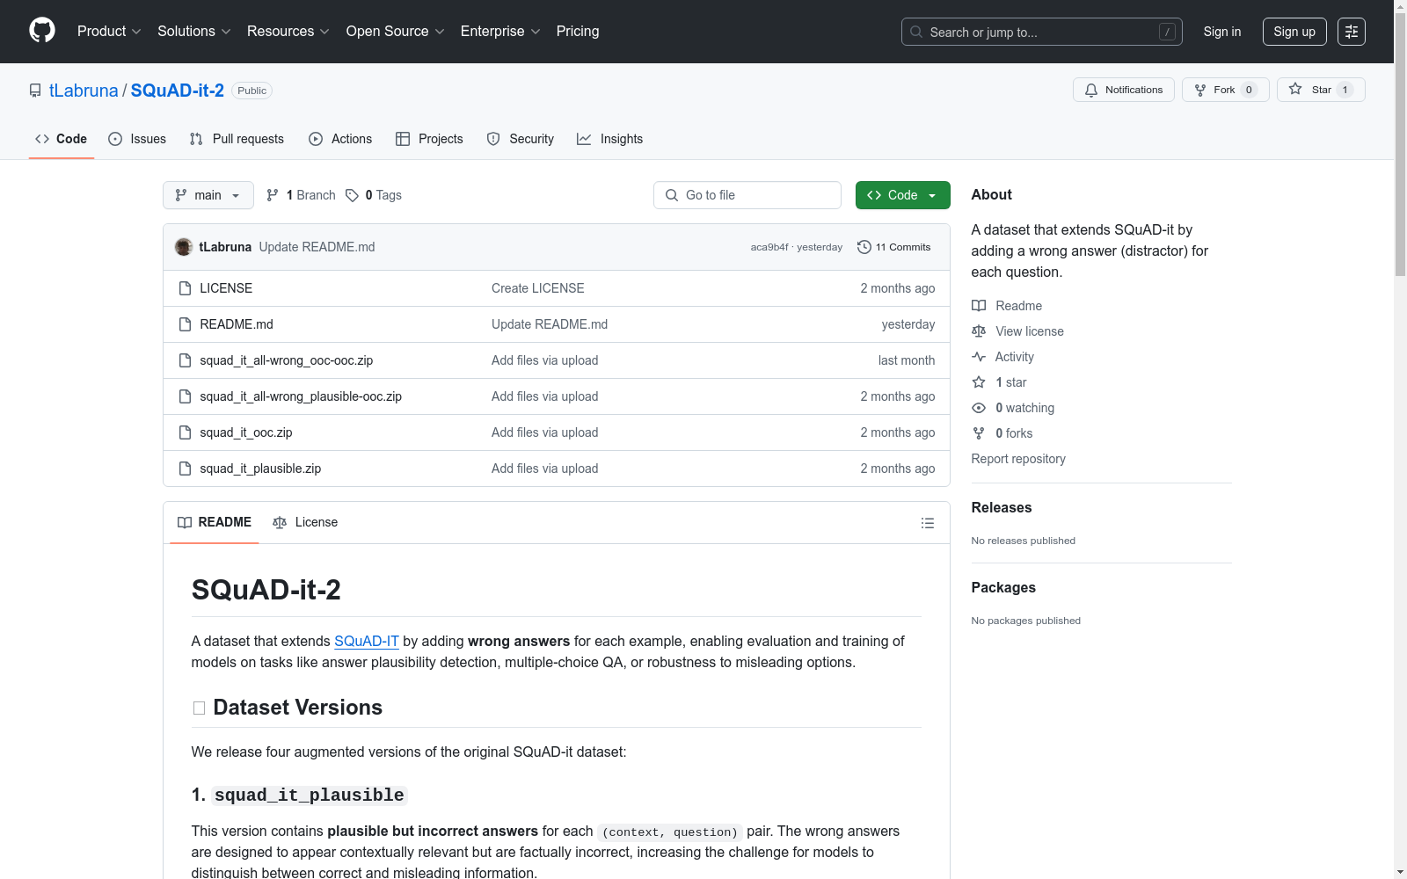Expand the Solutions menu
The height and width of the screenshot is (879, 1407).
click(194, 32)
